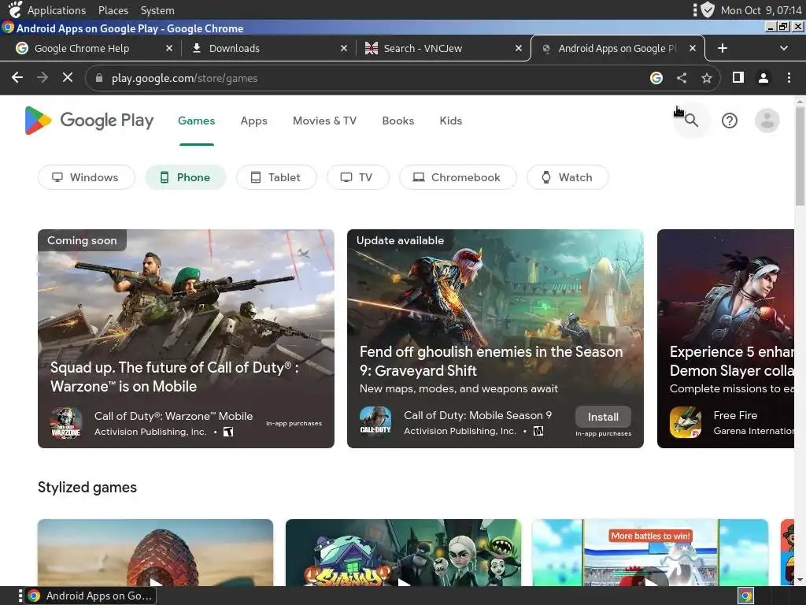Image resolution: width=806 pixels, height=605 pixels.
Task: Play the More battles to win video thumbnail
Action: (x=650, y=552)
